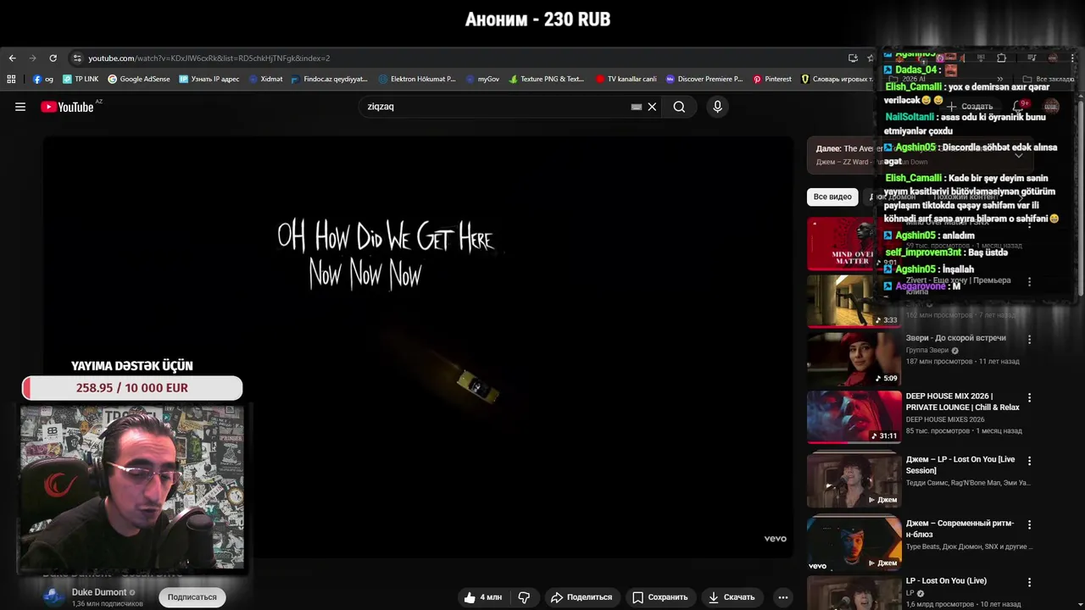The width and height of the screenshot is (1085, 610).
Task: Open options menu for LP Lost On You (Live)
Action: coord(1029,583)
